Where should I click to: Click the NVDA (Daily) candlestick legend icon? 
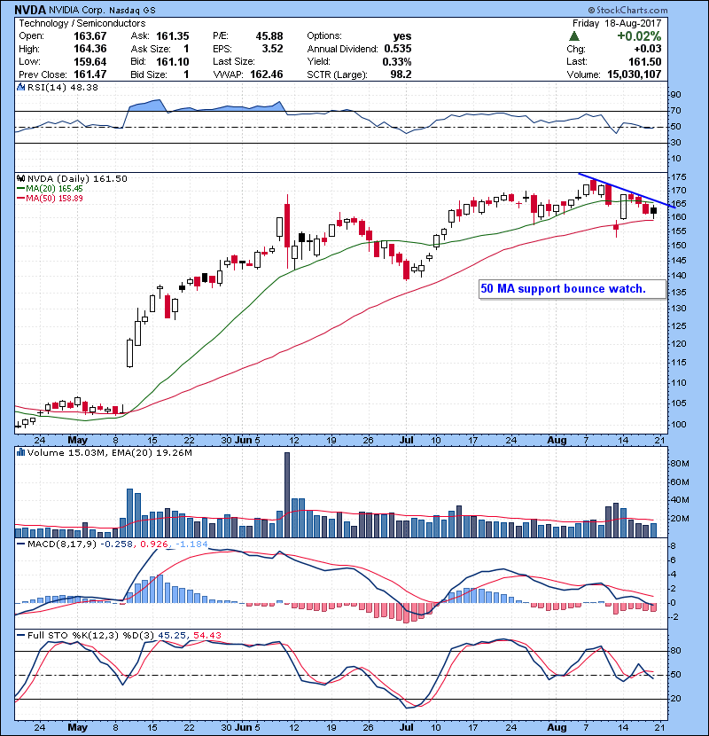click(x=21, y=178)
